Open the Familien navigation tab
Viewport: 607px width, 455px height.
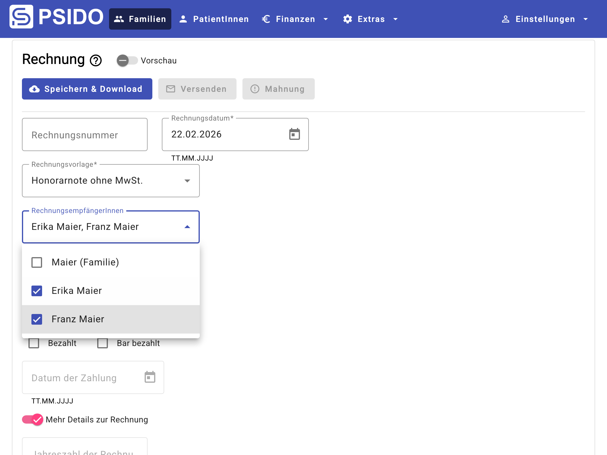coord(140,19)
